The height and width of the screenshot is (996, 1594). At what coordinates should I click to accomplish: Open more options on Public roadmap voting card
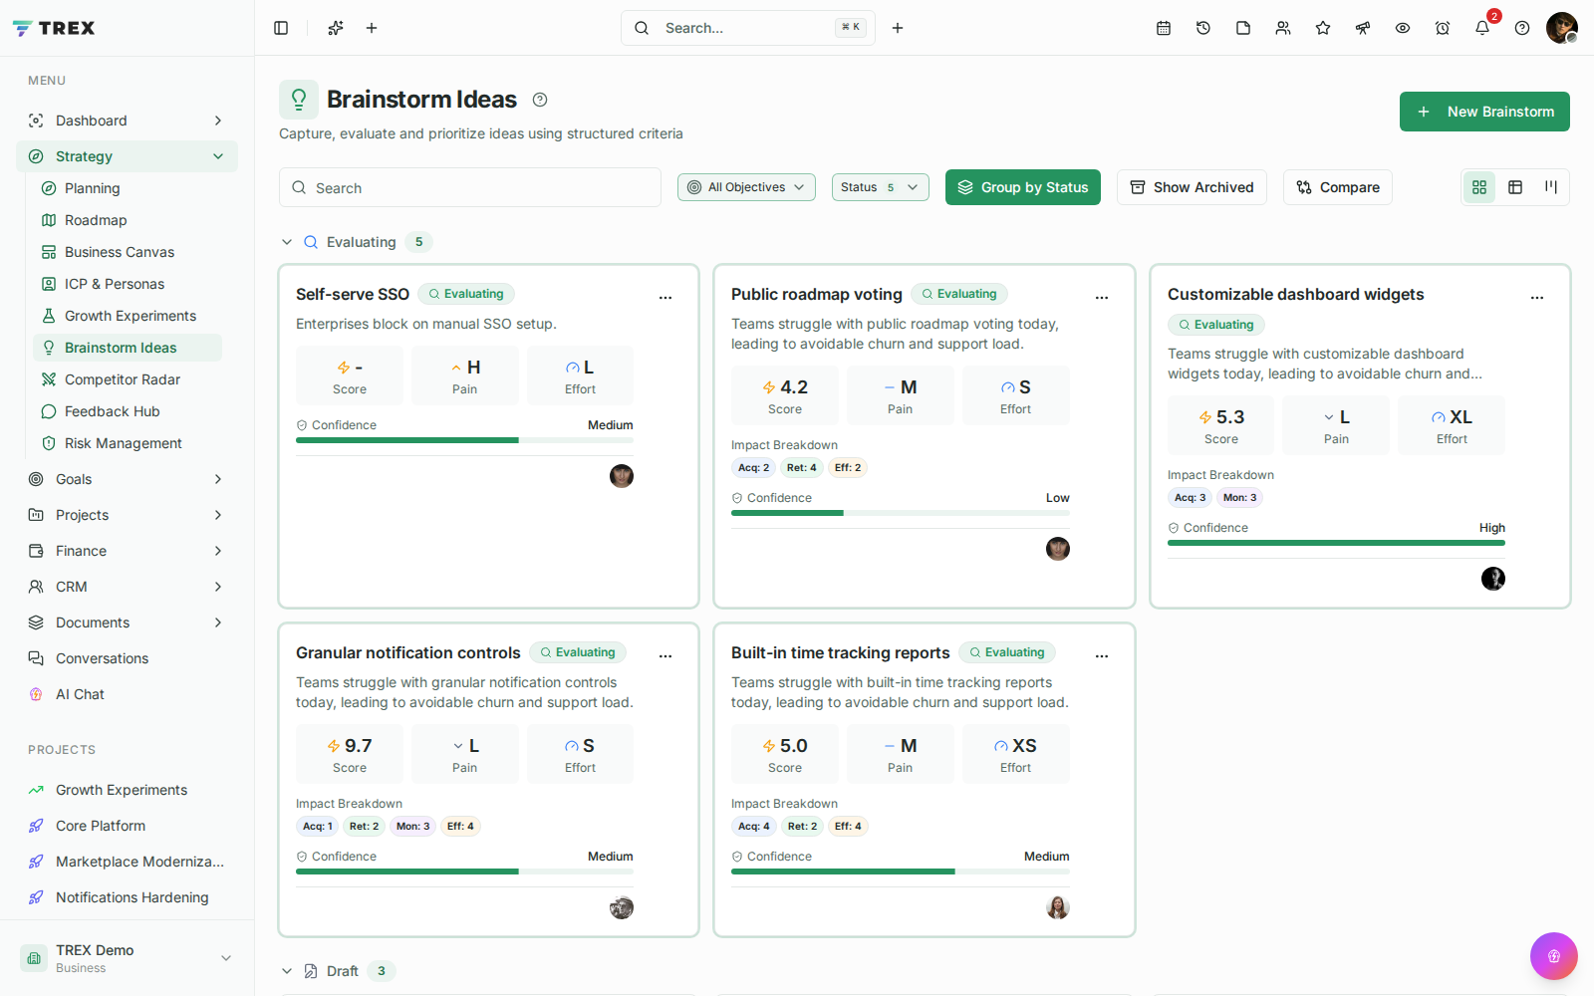[1102, 297]
